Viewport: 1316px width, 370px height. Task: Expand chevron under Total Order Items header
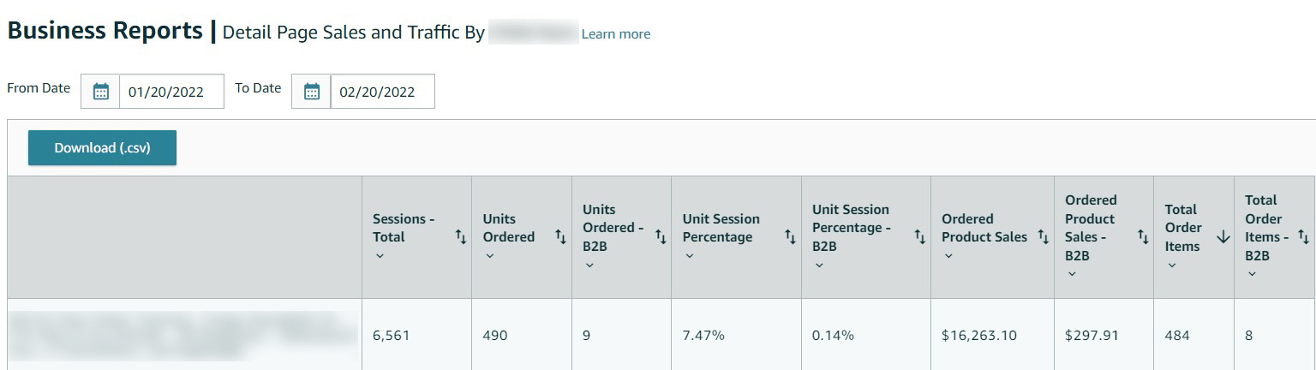coord(1171,266)
